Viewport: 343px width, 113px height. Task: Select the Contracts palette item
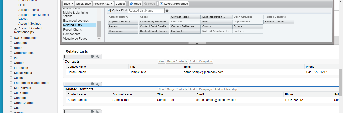185,31
